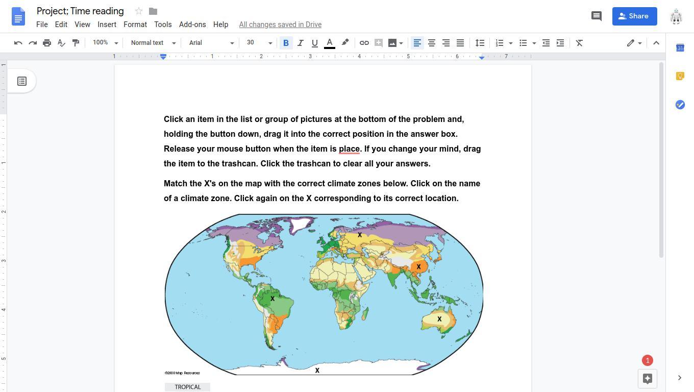694x392 pixels.
Task: Toggle Bold formatting
Action: click(x=286, y=43)
